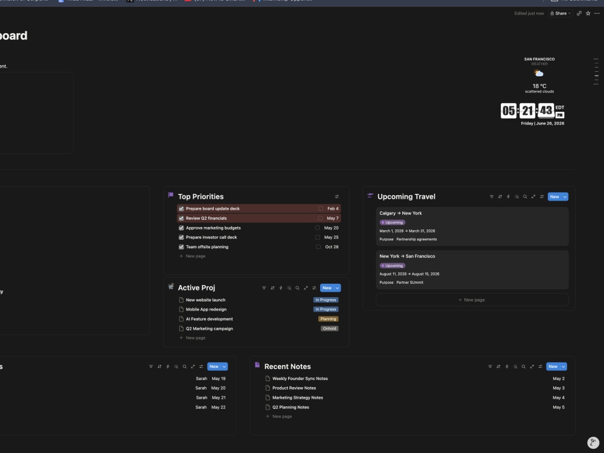Change the Onhold status of Q2 Marketing campaign

tap(329, 329)
